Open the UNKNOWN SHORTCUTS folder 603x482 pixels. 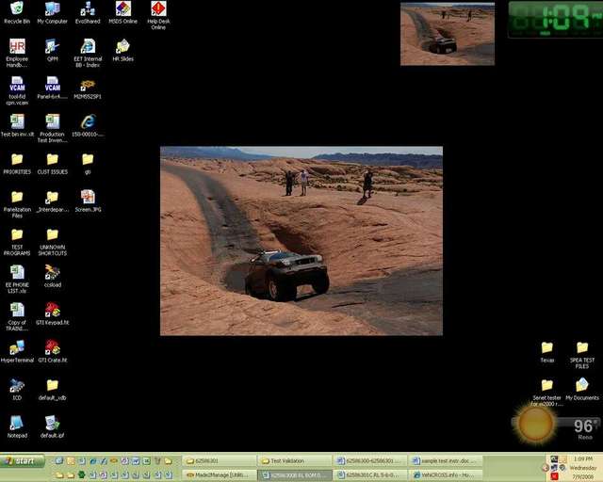53,241
